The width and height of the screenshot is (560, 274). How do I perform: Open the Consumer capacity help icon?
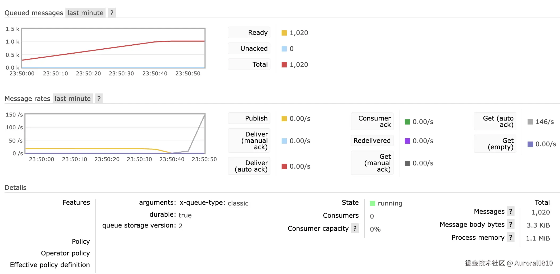click(355, 228)
